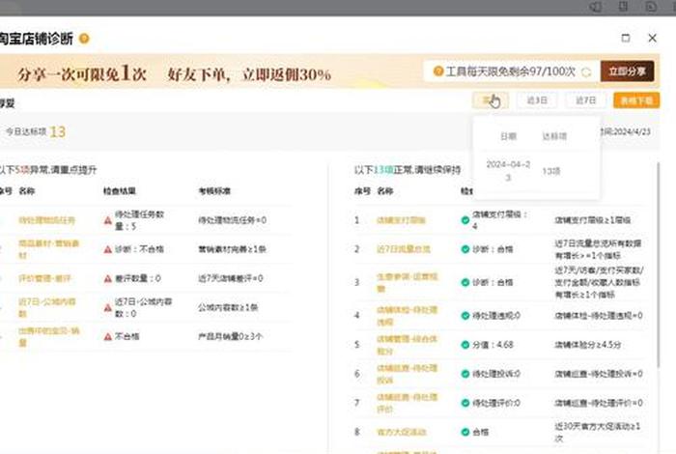Open the 近7日-公域内容数 link

tap(47, 307)
